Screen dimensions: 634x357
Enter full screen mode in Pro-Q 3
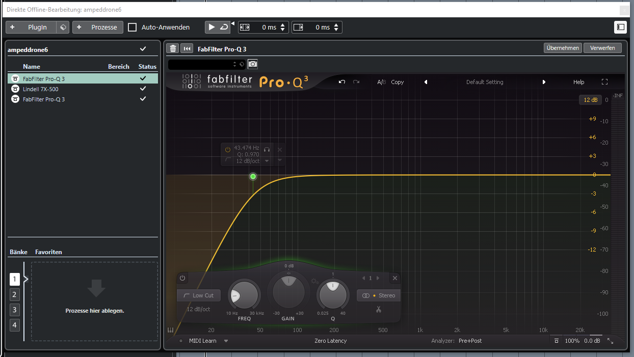(605, 82)
